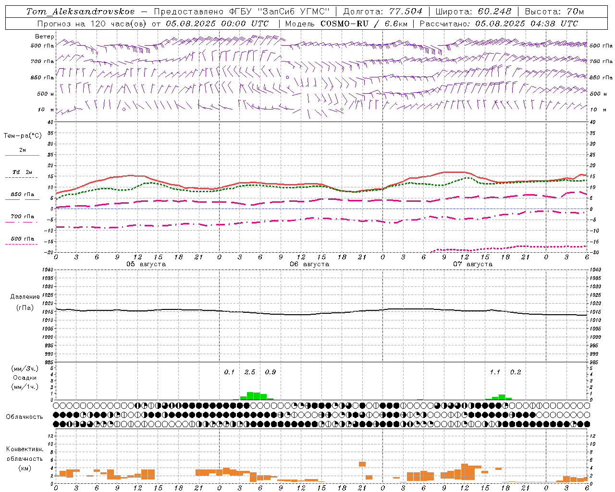
Task: Click the '0.9' precipitation amount value
Action: coord(271,372)
